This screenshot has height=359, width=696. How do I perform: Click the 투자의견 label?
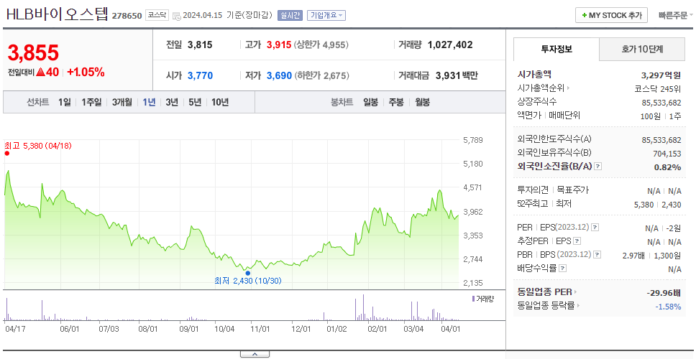pos(533,190)
